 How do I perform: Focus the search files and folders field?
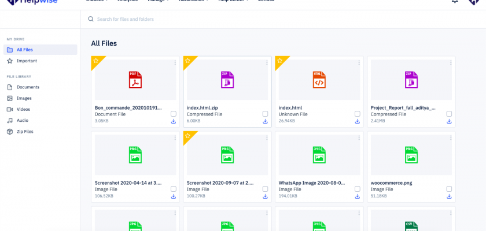pos(231,19)
